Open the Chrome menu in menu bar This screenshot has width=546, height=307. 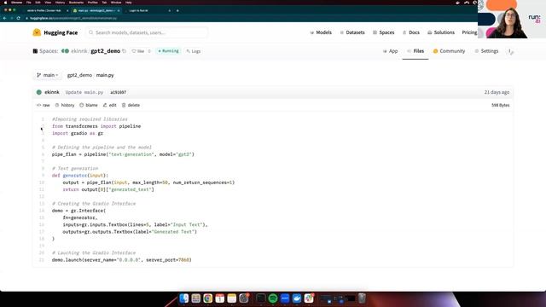[x=17, y=3]
